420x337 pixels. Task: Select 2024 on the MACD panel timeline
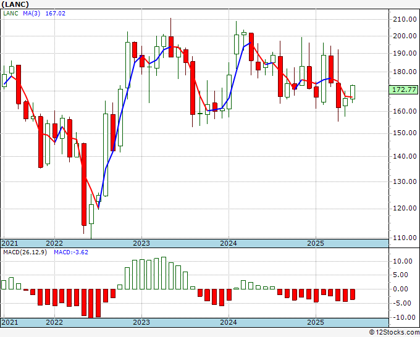229,322
